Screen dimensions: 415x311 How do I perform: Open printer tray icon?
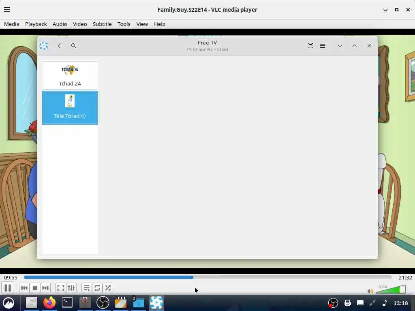pos(347,303)
